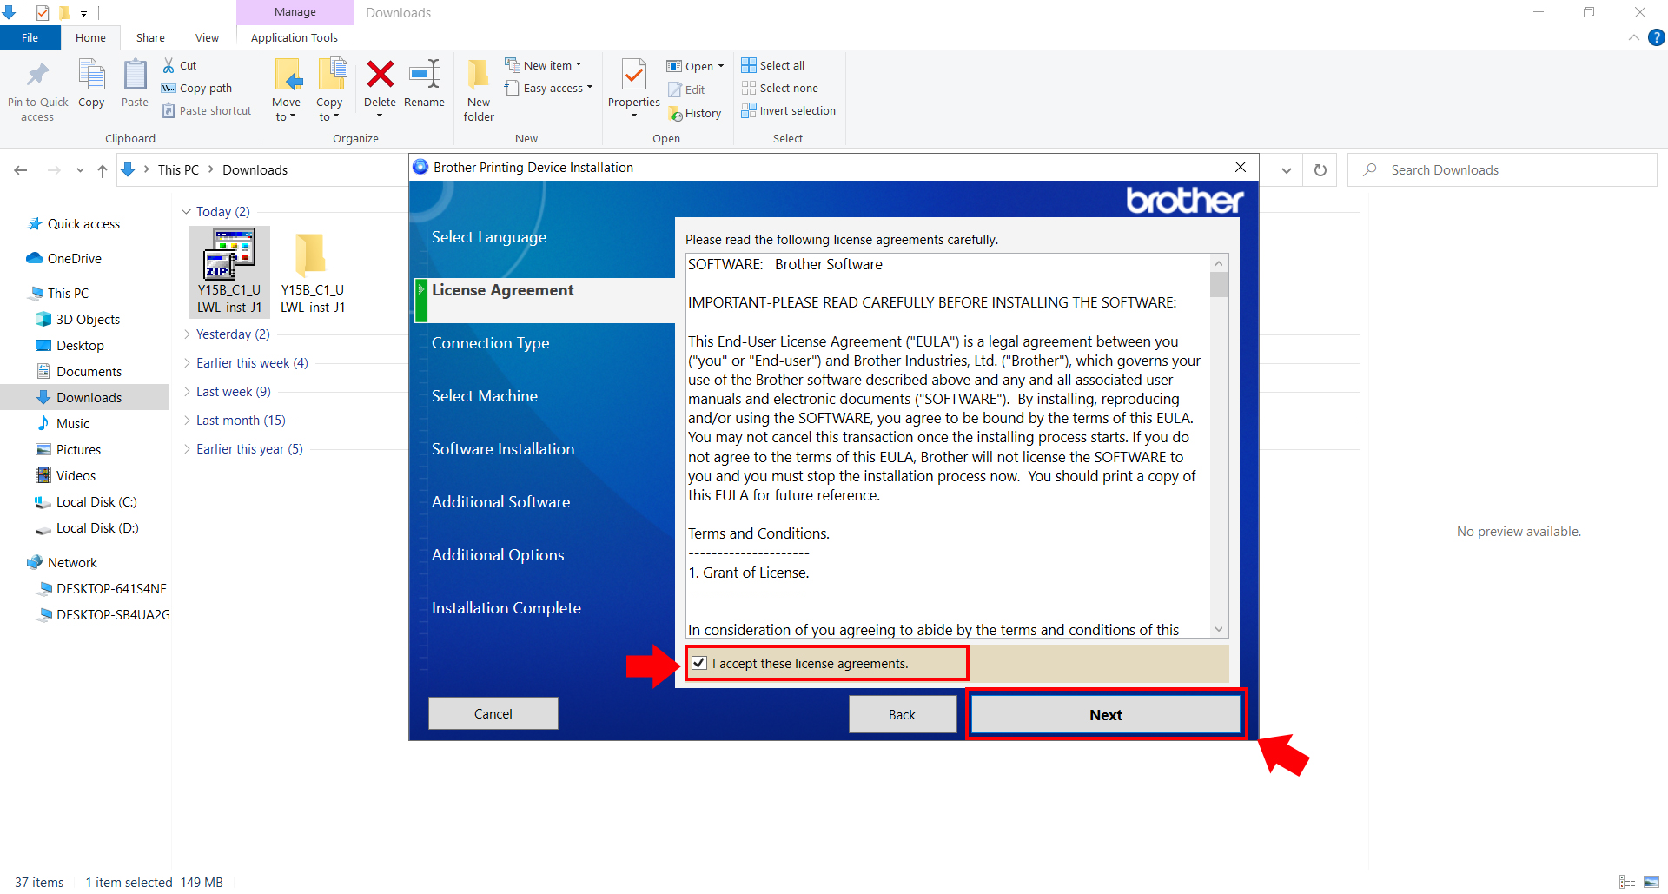Cancel the Brother printer installation

click(x=493, y=713)
